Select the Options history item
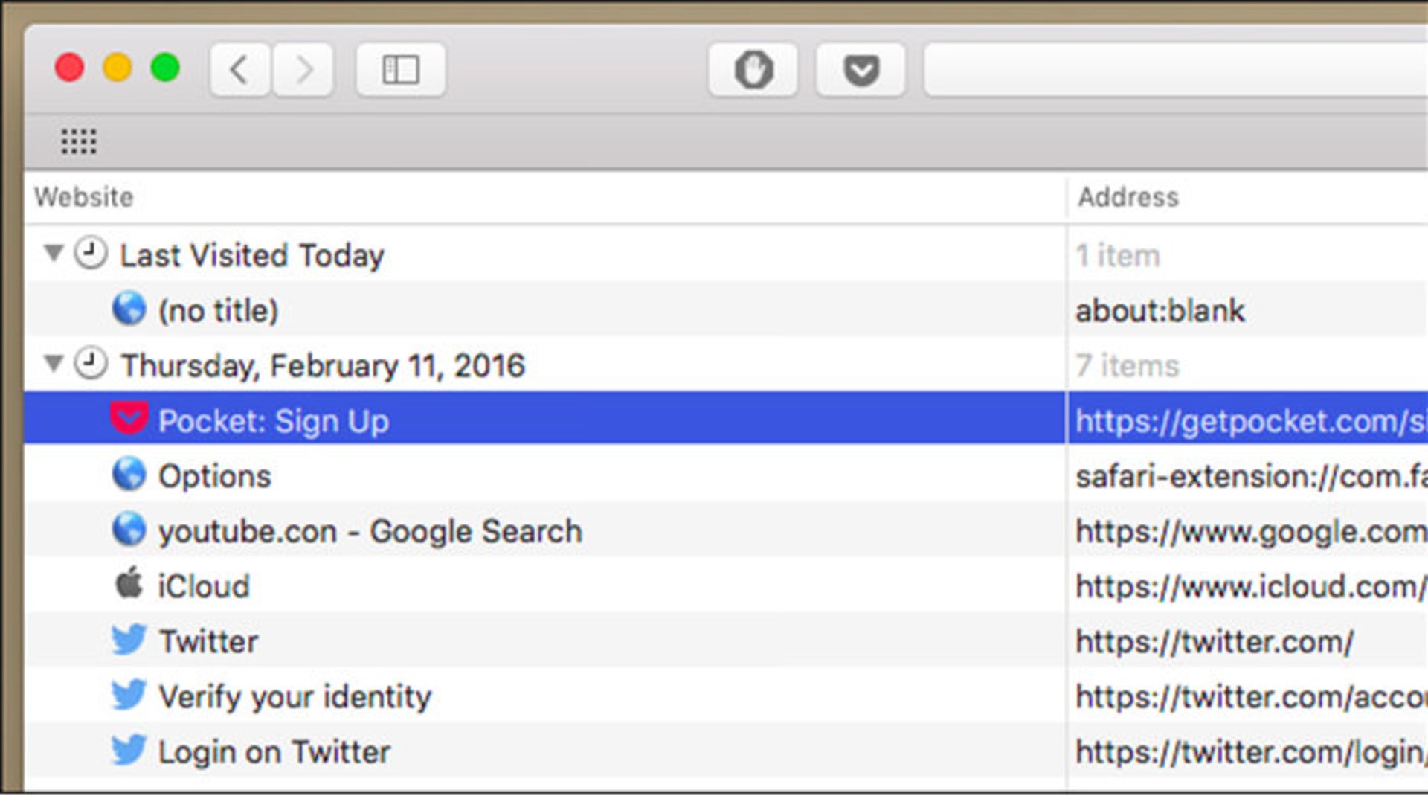1428x796 pixels. (214, 476)
